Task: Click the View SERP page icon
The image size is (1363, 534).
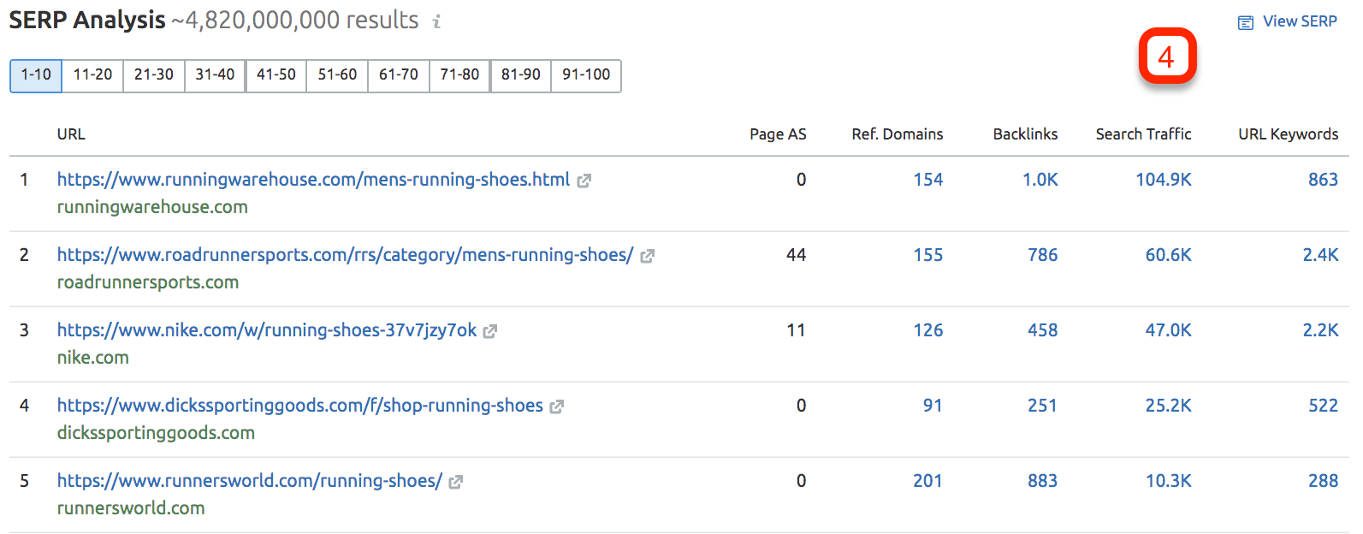Action: (x=1246, y=22)
